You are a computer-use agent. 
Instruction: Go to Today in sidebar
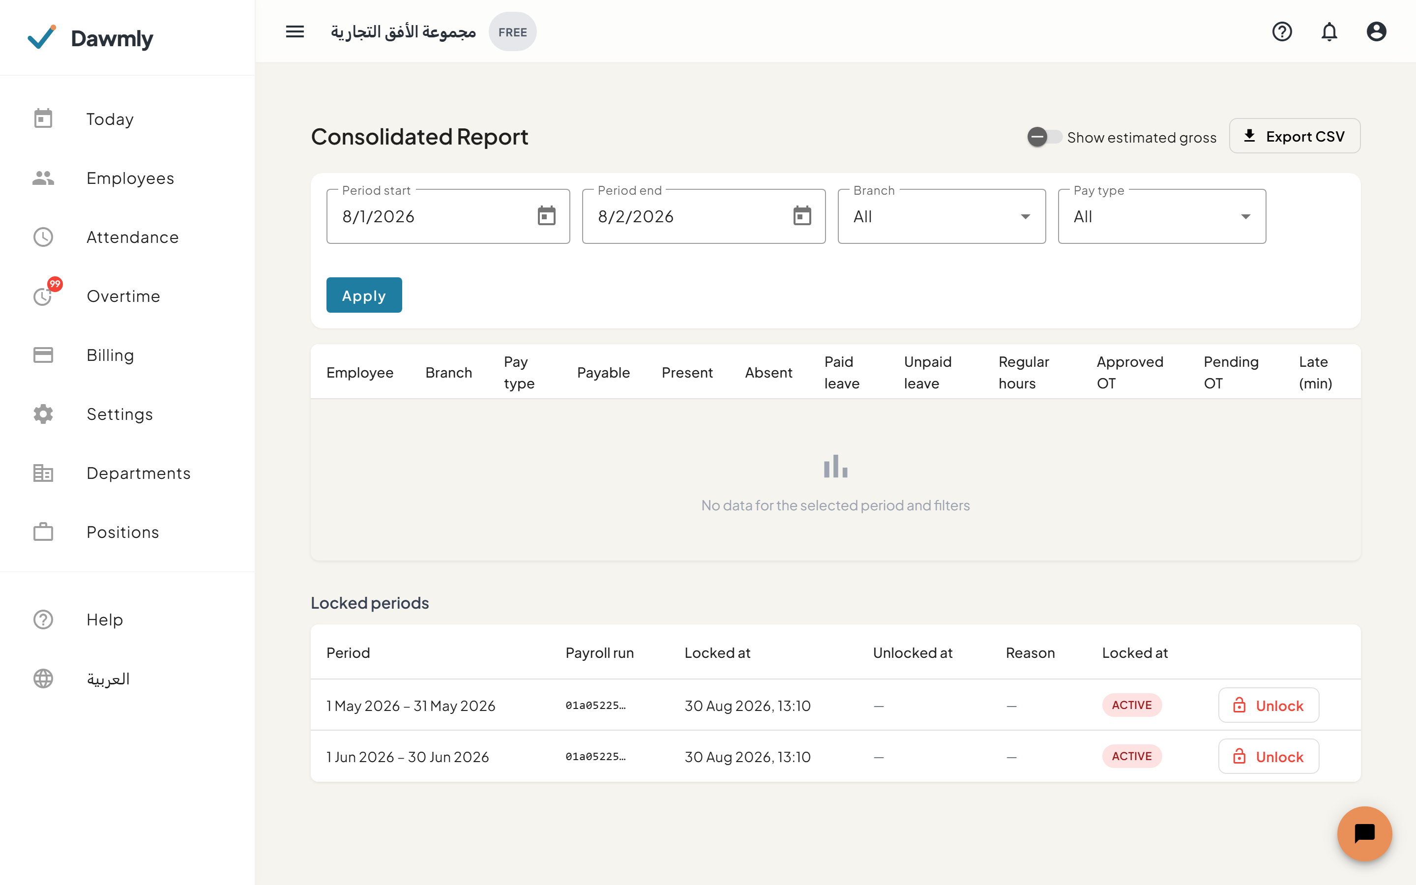(x=127, y=119)
